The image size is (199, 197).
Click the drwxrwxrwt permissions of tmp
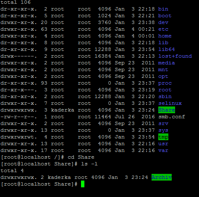tap(18, 137)
